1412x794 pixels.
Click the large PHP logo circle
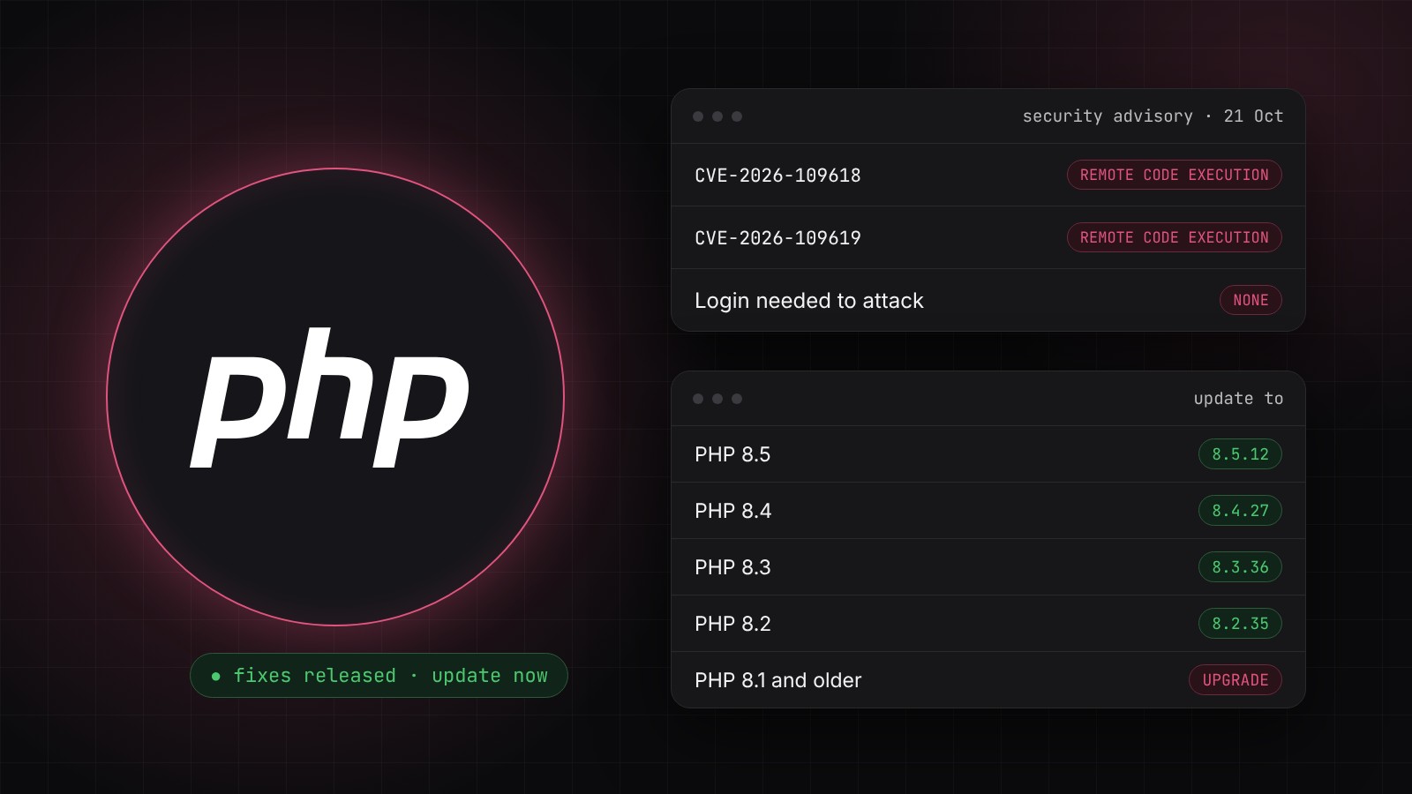[335, 397]
